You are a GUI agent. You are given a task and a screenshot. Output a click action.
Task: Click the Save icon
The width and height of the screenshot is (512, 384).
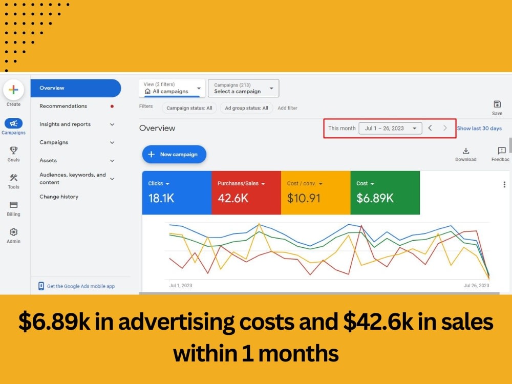(x=497, y=104)
